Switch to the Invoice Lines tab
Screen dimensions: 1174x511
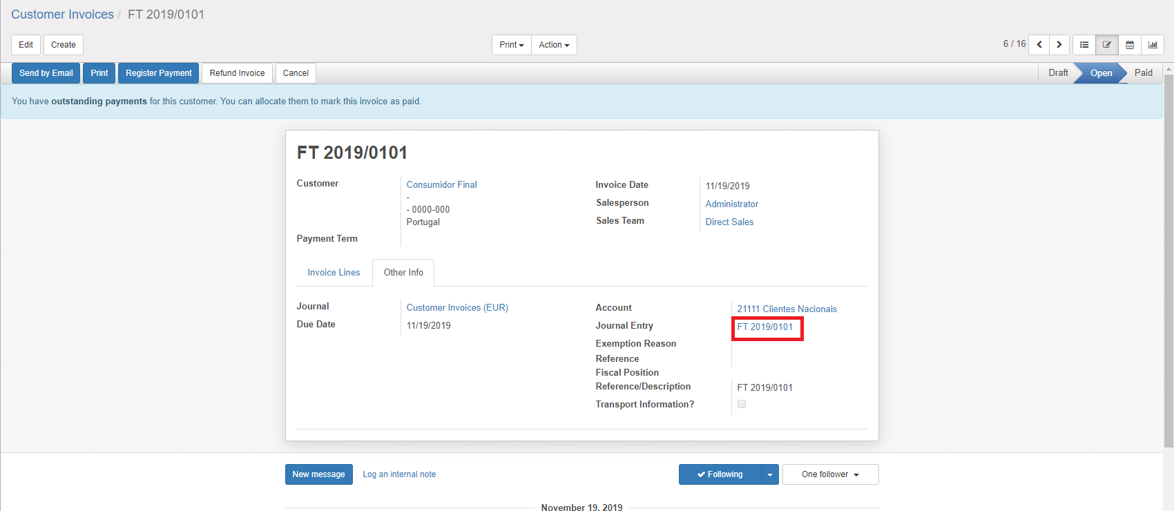point(334,273)
